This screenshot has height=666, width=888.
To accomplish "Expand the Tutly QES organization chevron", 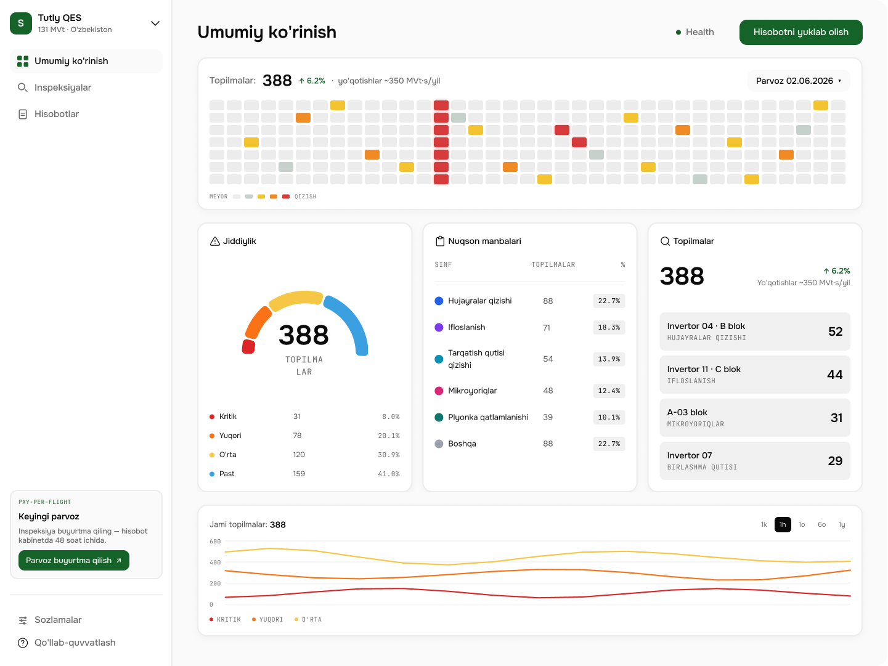I will [155, 23].
